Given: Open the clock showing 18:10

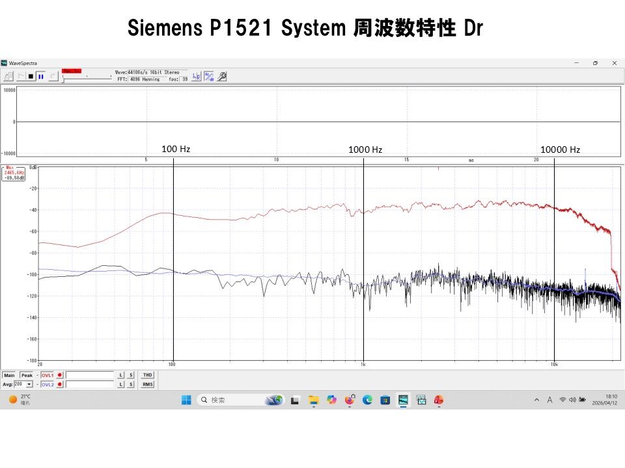Looking at the screenshot, I should (605, 400).
